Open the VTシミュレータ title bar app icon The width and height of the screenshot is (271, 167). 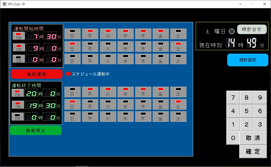4,4
